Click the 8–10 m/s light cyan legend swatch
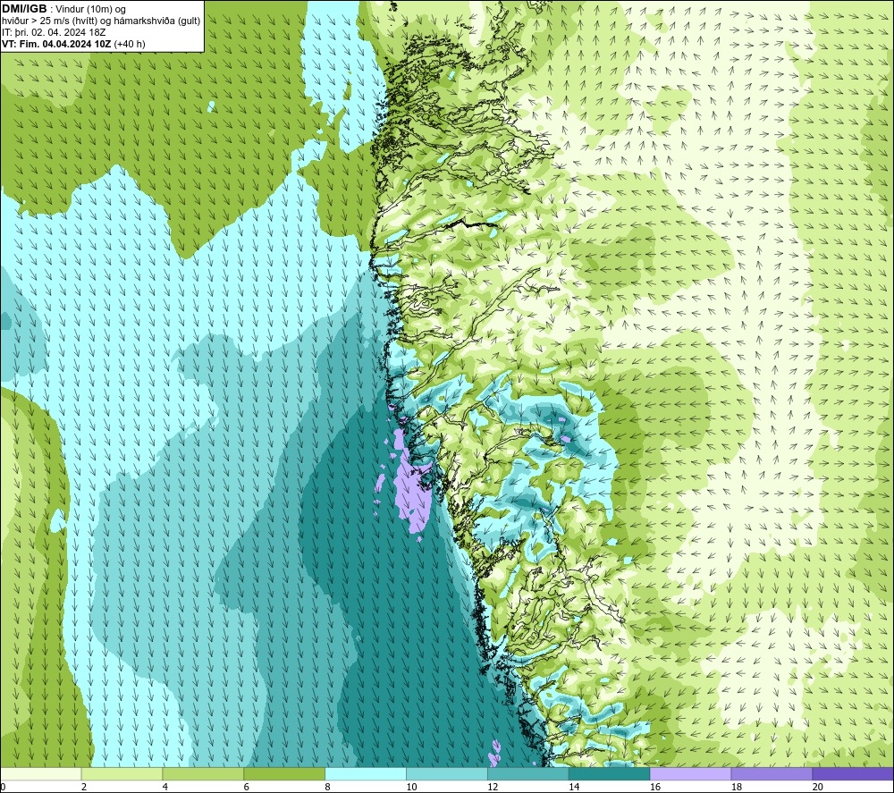Image resolution: width=894 pixels, height=793 pixels. click(x=366, y=773)
